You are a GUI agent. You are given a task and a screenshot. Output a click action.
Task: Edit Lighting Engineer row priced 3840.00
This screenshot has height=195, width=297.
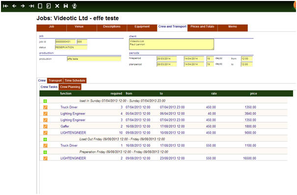(45, 113)
